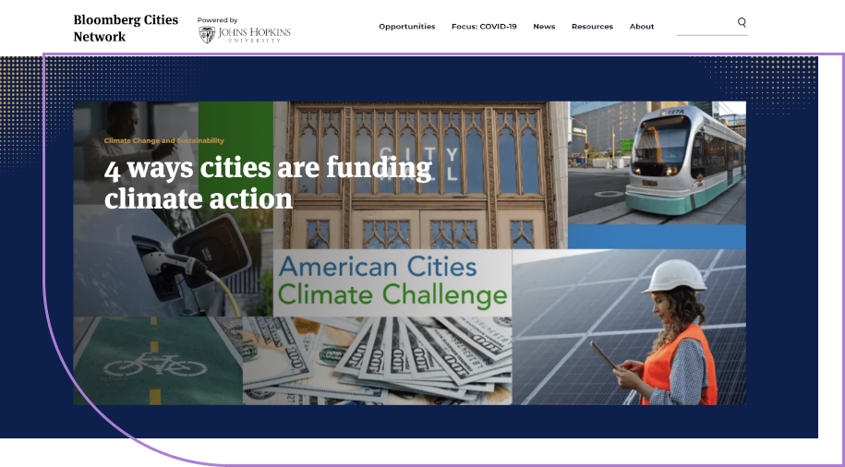Open the Focus: COVID-19 page
Screen dimensions: 845x467
coord(484,27)
